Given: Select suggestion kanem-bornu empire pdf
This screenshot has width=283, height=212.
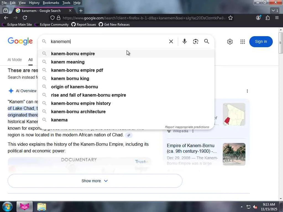Looking at the screenshot, I should (x=126, y=70).
